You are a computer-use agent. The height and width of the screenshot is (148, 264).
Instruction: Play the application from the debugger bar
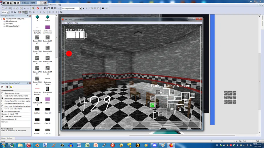(x=18, y=3)
